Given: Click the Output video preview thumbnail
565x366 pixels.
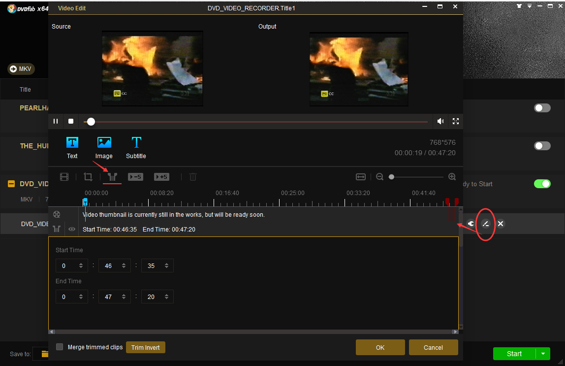Looking at the screenshot, I should (359, 69).
